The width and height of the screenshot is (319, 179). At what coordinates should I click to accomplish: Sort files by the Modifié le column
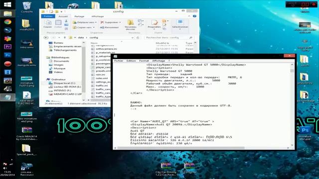(162, 43)
